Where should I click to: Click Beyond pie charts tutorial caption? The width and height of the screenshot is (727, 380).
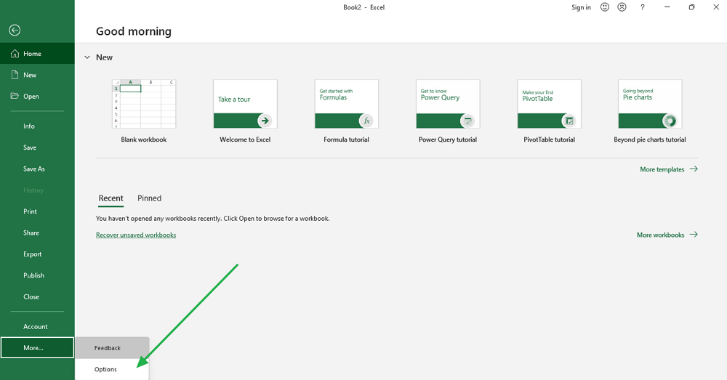pos(650,140)
